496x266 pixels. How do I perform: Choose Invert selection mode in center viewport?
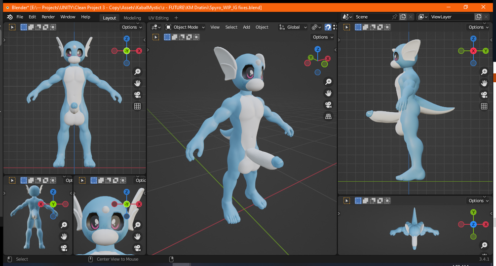[x=189, y=37]
